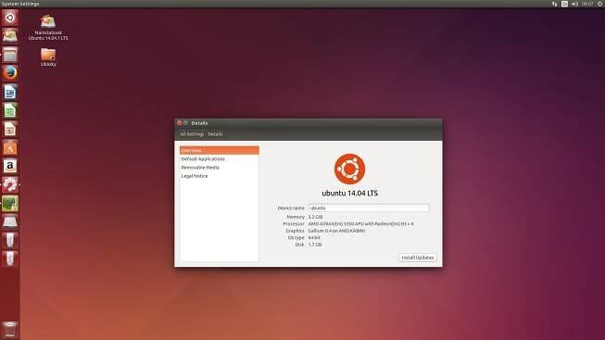Screen dimensions: 605x340
Task: Open the orange folder desktop icon
Action: click(x=48, y=57)
